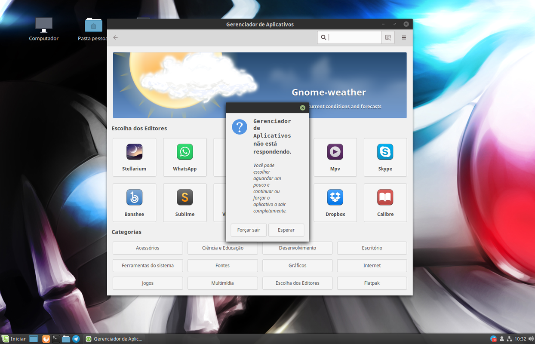Open the hamburger menu in Software Manager

click(404, 37)
